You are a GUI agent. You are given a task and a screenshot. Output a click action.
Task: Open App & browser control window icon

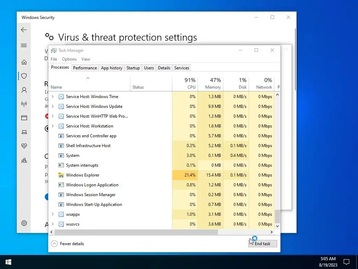tap(24, 118)
